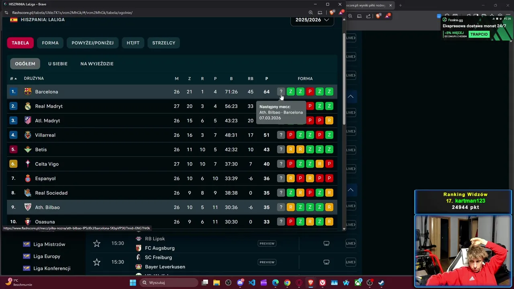Click PREVIEW for RB Lipsk match
The width and height of the screenshot is (514, 289).
coord(267,243)
